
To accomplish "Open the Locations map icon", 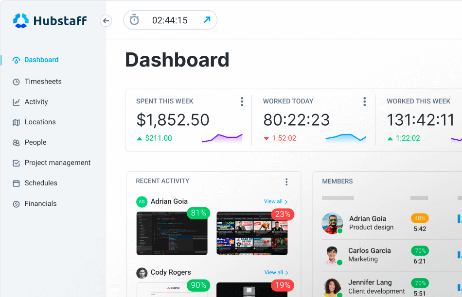I will point(16,122).
